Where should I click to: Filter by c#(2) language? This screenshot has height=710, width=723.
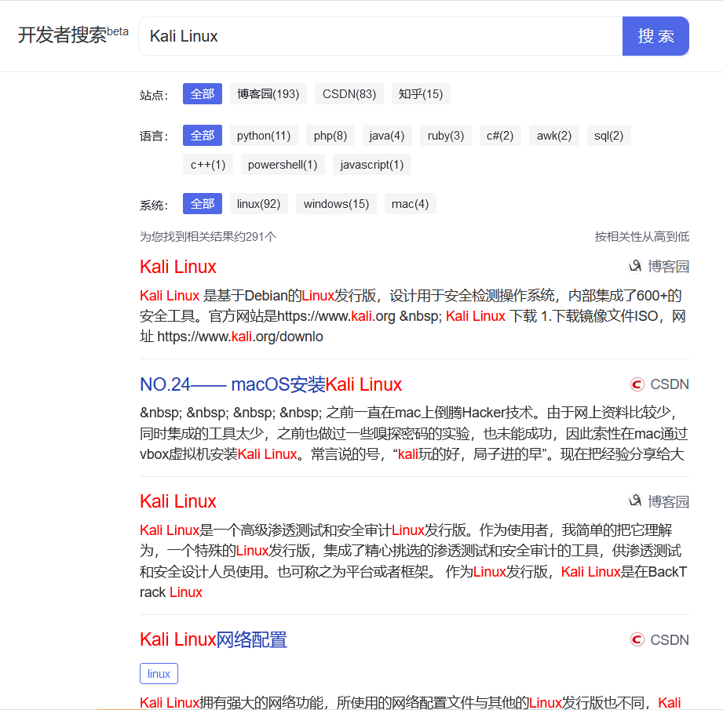coord(500,136)
